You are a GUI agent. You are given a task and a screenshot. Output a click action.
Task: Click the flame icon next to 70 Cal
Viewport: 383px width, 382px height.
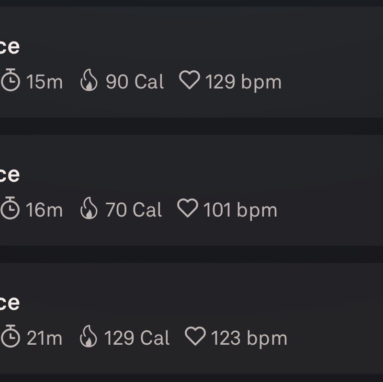pos(89,208)
